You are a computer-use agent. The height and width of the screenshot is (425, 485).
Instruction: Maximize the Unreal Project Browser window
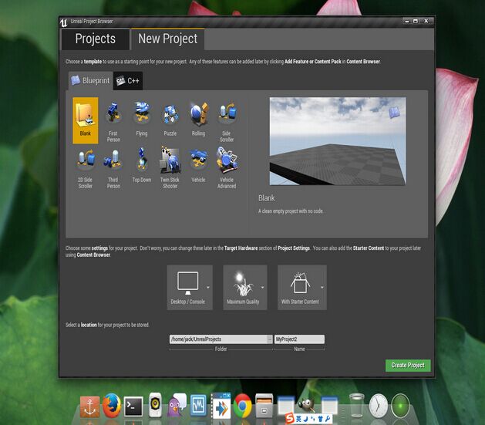point(416,22)
